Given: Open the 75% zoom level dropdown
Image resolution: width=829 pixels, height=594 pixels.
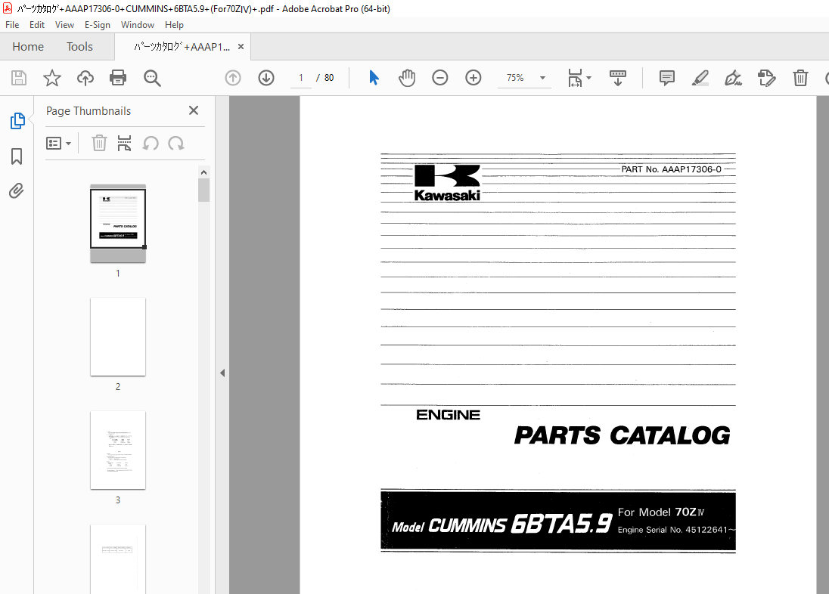Looking at the screenshot, I should click(542, 78).
